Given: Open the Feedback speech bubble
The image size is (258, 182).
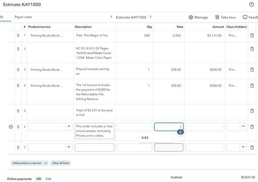Looking at the screenshot, I should click(x=250, y=17).
